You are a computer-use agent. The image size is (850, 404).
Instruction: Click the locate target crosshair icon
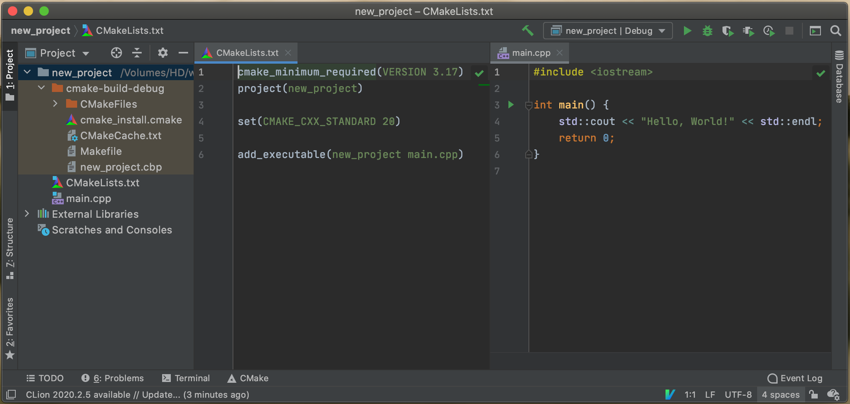click(x=116, y=53)
